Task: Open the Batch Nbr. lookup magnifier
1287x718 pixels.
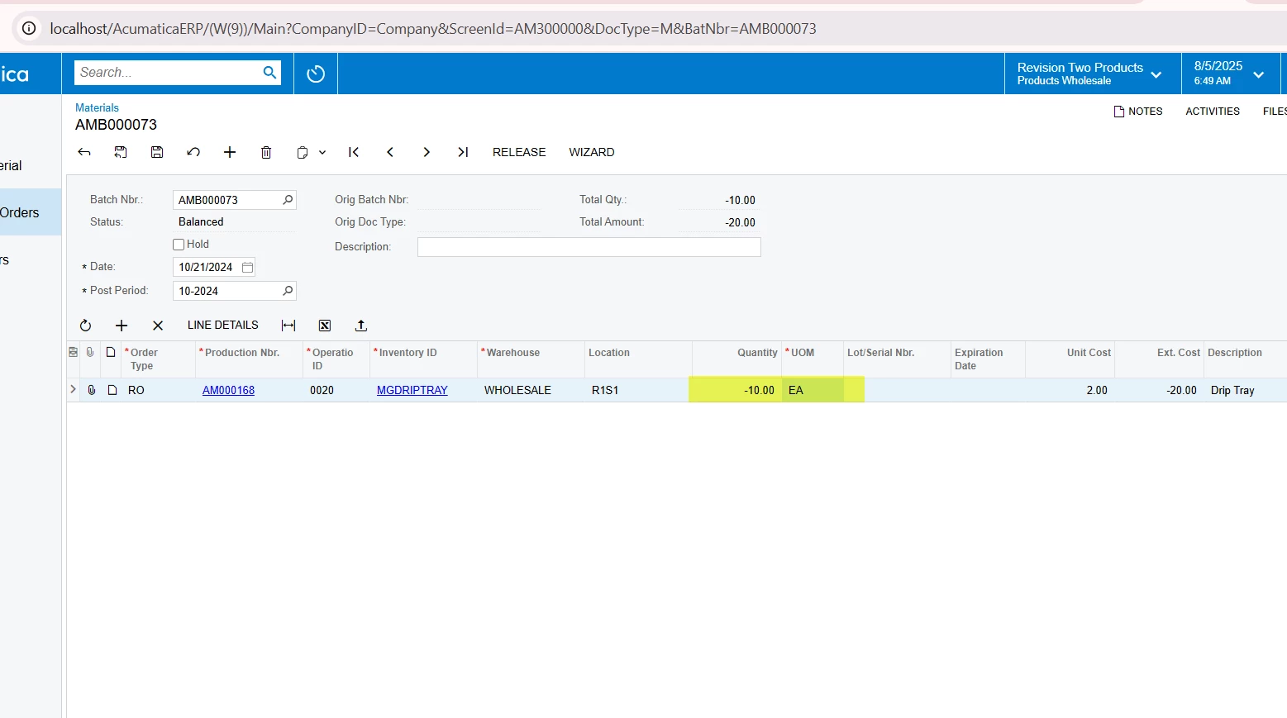Action: 288,200
